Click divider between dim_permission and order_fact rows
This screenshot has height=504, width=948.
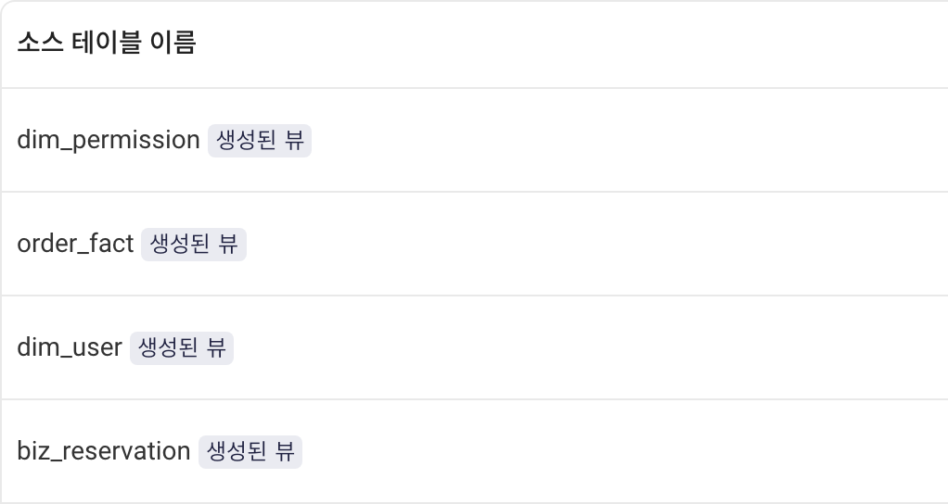click(474, 192)
